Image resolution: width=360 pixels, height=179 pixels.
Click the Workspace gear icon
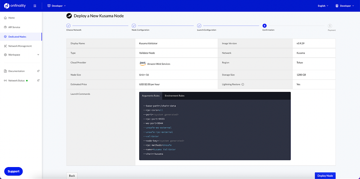(5, 55)
